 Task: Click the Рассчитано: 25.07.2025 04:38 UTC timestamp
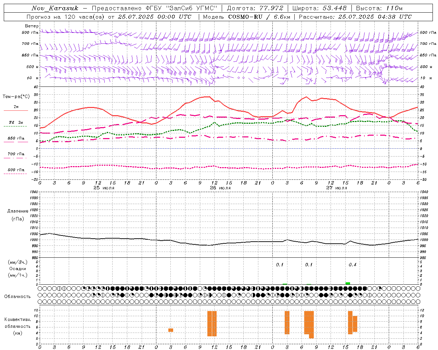355,17
